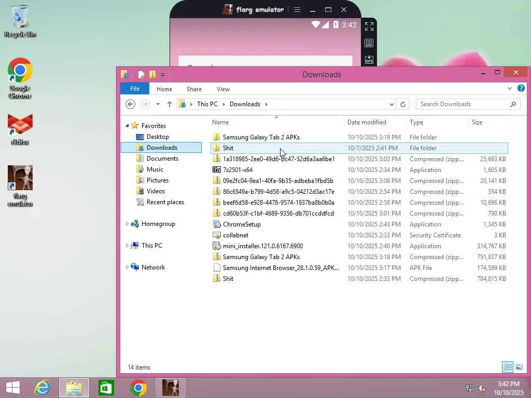Select the Samsung Galaxy Tab 2 APKs folder
The height and width of the screenshot is (398, 531).
(359, 137)
